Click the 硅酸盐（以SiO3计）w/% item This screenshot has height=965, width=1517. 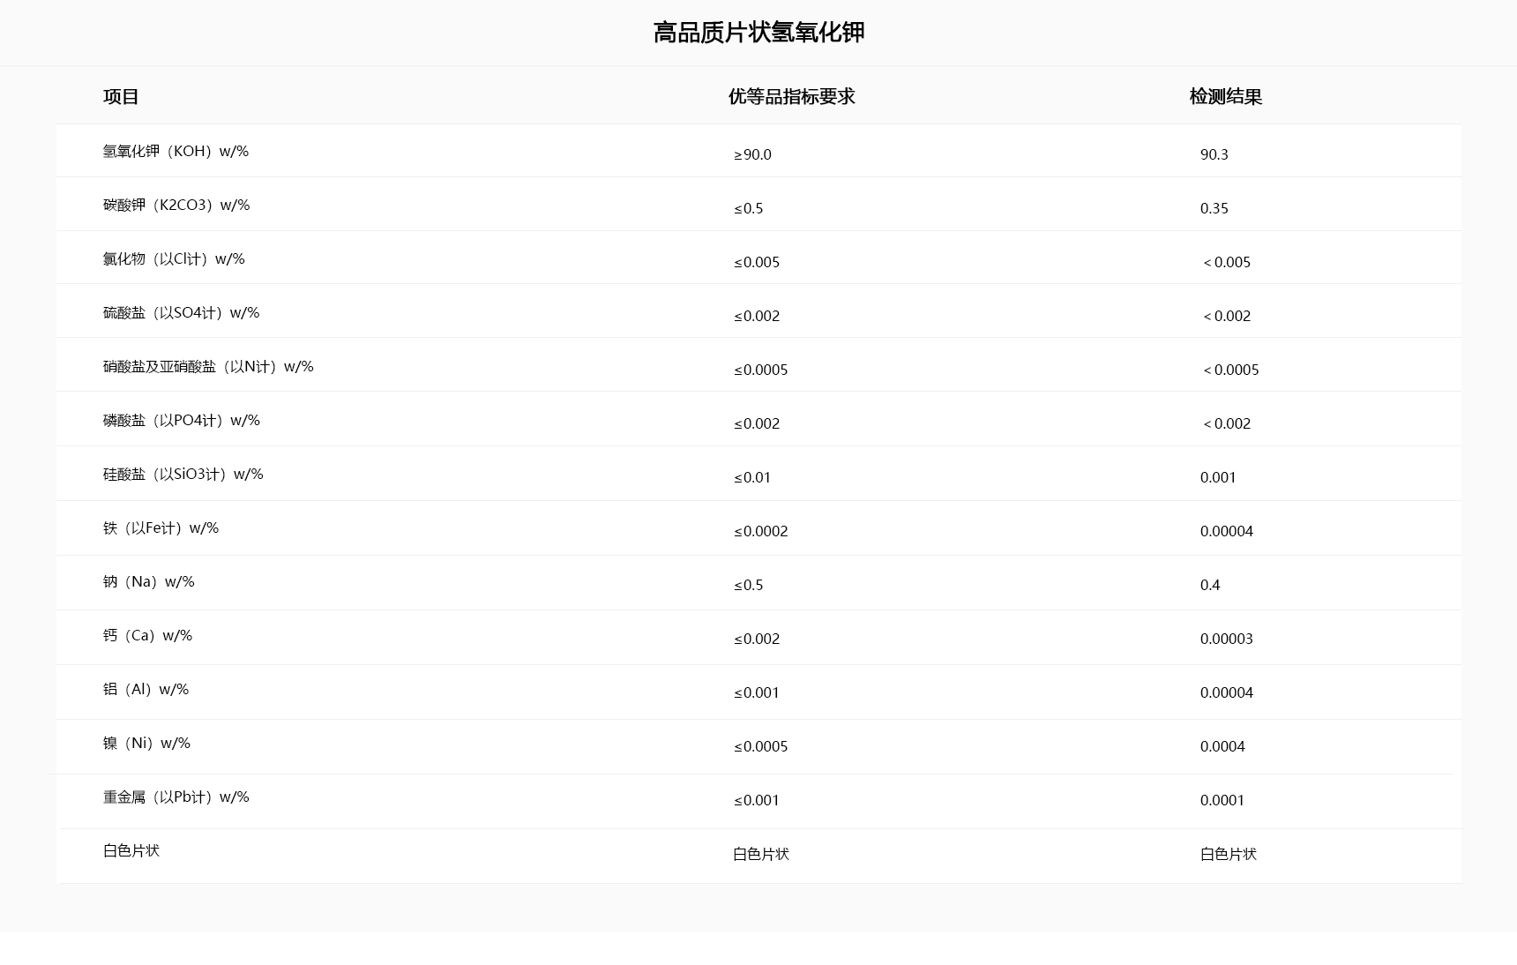pos(183,475)
